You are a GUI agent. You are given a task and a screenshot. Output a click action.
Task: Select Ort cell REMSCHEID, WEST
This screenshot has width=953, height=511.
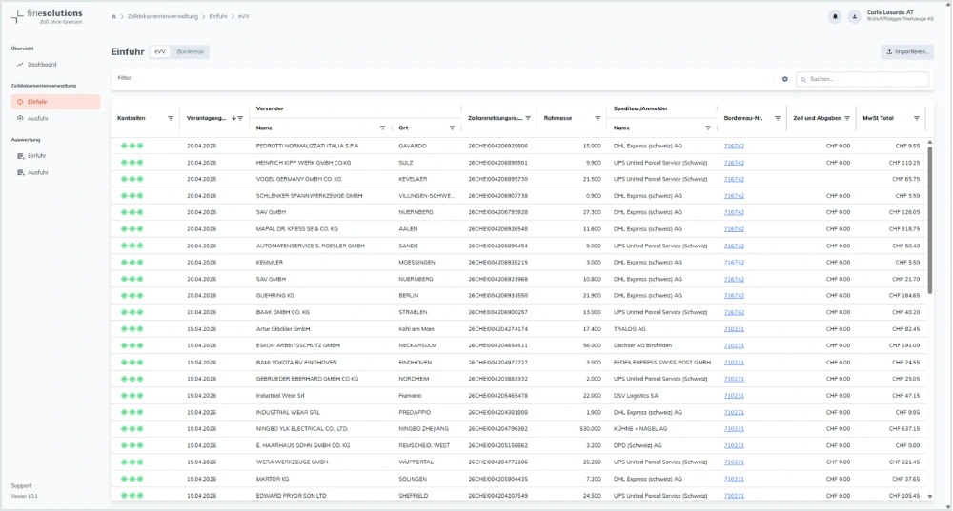(x=424, y=446)
